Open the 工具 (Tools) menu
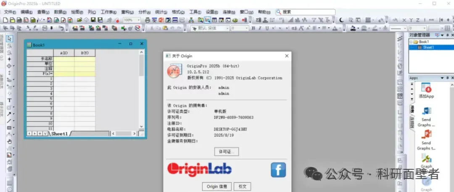Image resolution: width=454 pixels, height=192 pixels. pyautogui.click(x=195, y=12)
